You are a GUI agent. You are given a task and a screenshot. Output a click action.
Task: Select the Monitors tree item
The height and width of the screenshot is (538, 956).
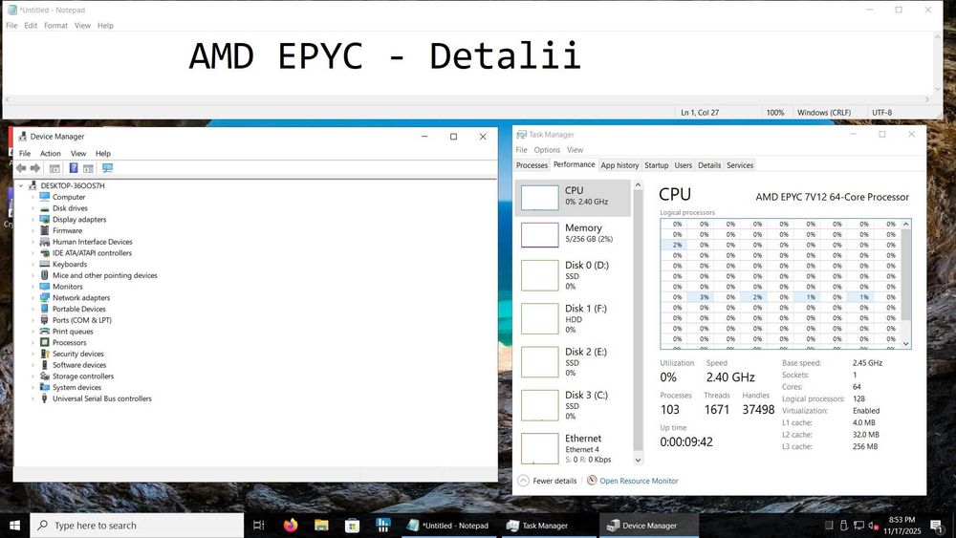(67, 287)
